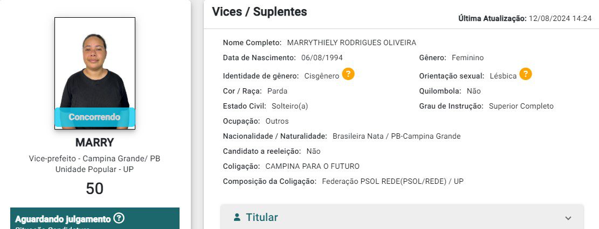Click the Superior Completo education value
Image resolution: width=599 pixels, height=229 pixels.
coord(521,106)
